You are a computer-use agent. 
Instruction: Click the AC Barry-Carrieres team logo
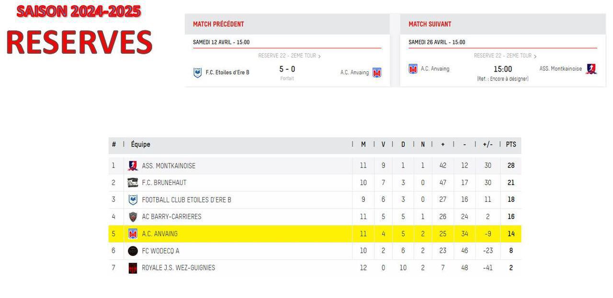coord(133,217)
